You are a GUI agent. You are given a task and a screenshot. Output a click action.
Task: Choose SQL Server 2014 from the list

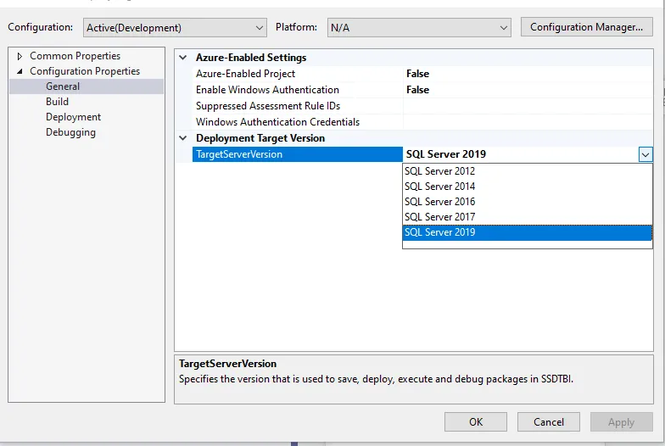pyautogui.click(x=528, y=187)
